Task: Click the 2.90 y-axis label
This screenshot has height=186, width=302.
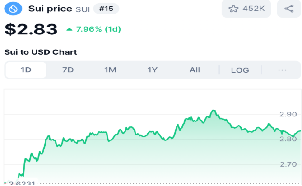Action: pos(288,115)
